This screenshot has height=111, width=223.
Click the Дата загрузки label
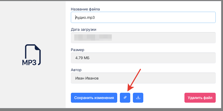tap(84, 29)
